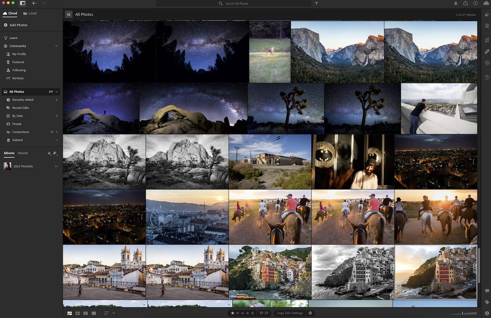Open the Versions panel via the clock icon

486,77
